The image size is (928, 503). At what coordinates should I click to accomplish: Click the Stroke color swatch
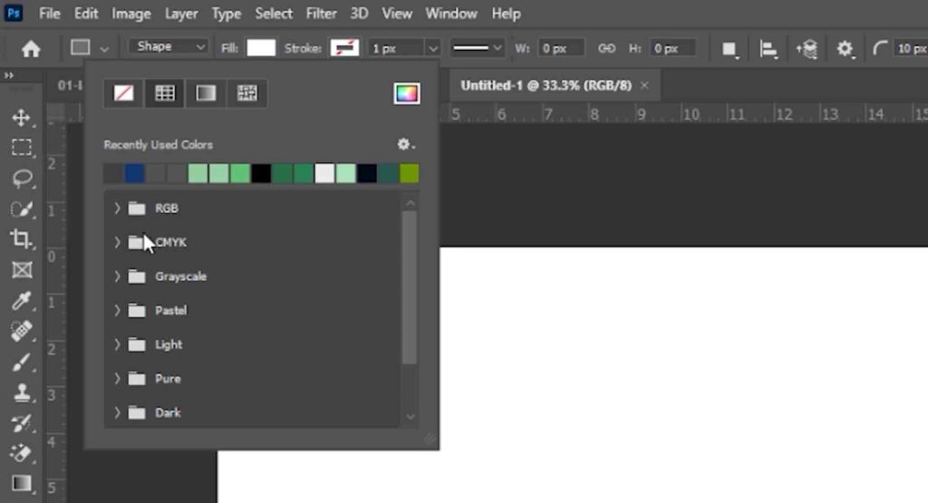click(x=344, y=48)
